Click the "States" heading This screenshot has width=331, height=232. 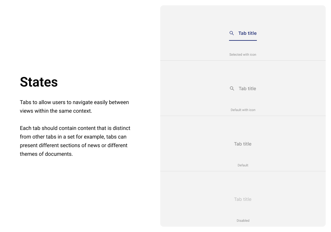[x=39, y=82]
